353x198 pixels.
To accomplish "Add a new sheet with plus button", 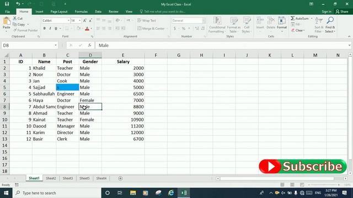I will 120,178.
